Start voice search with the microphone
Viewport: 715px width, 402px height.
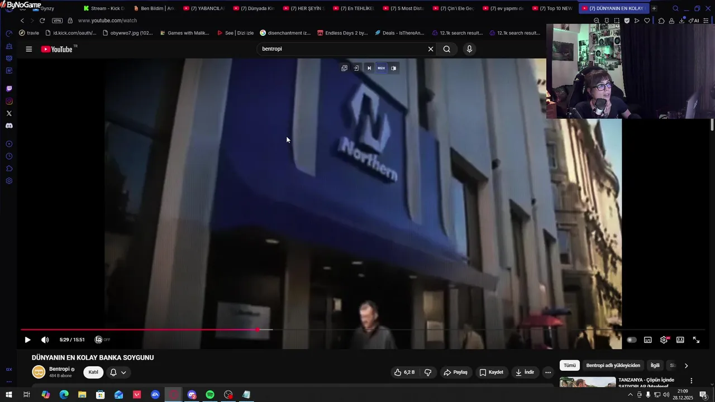coord(469,49)
